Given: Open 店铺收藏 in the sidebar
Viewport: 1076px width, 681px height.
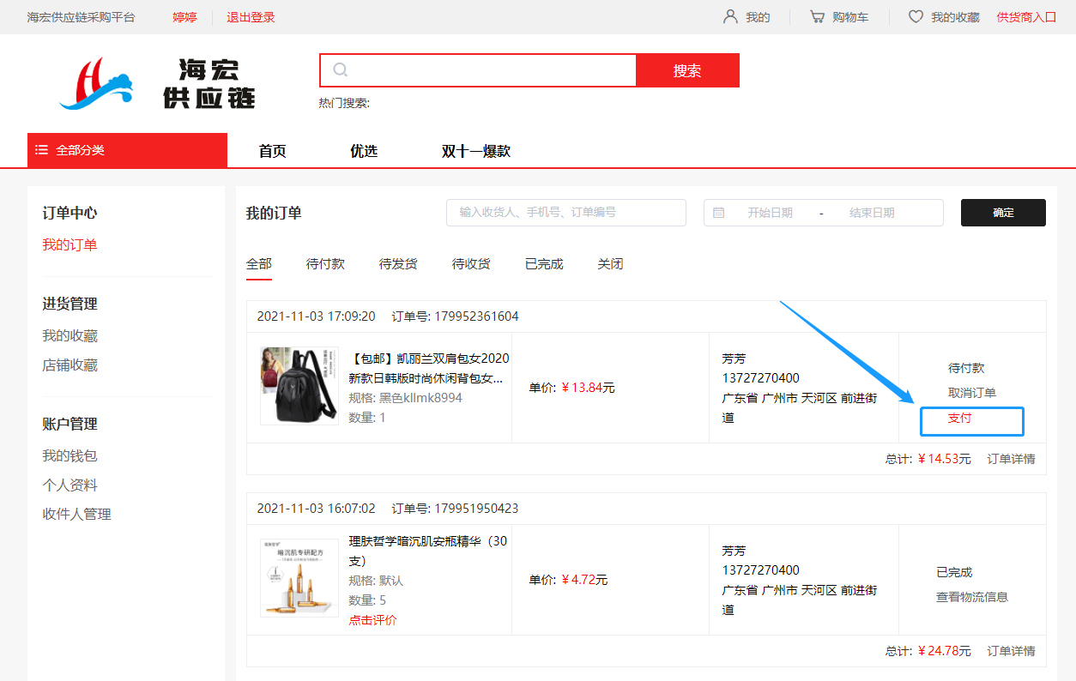Looking at the screenshot, I should coord(70,365).
